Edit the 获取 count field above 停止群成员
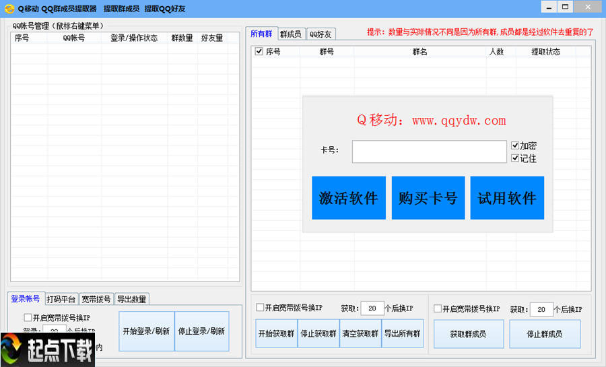 tap(541, 310)
